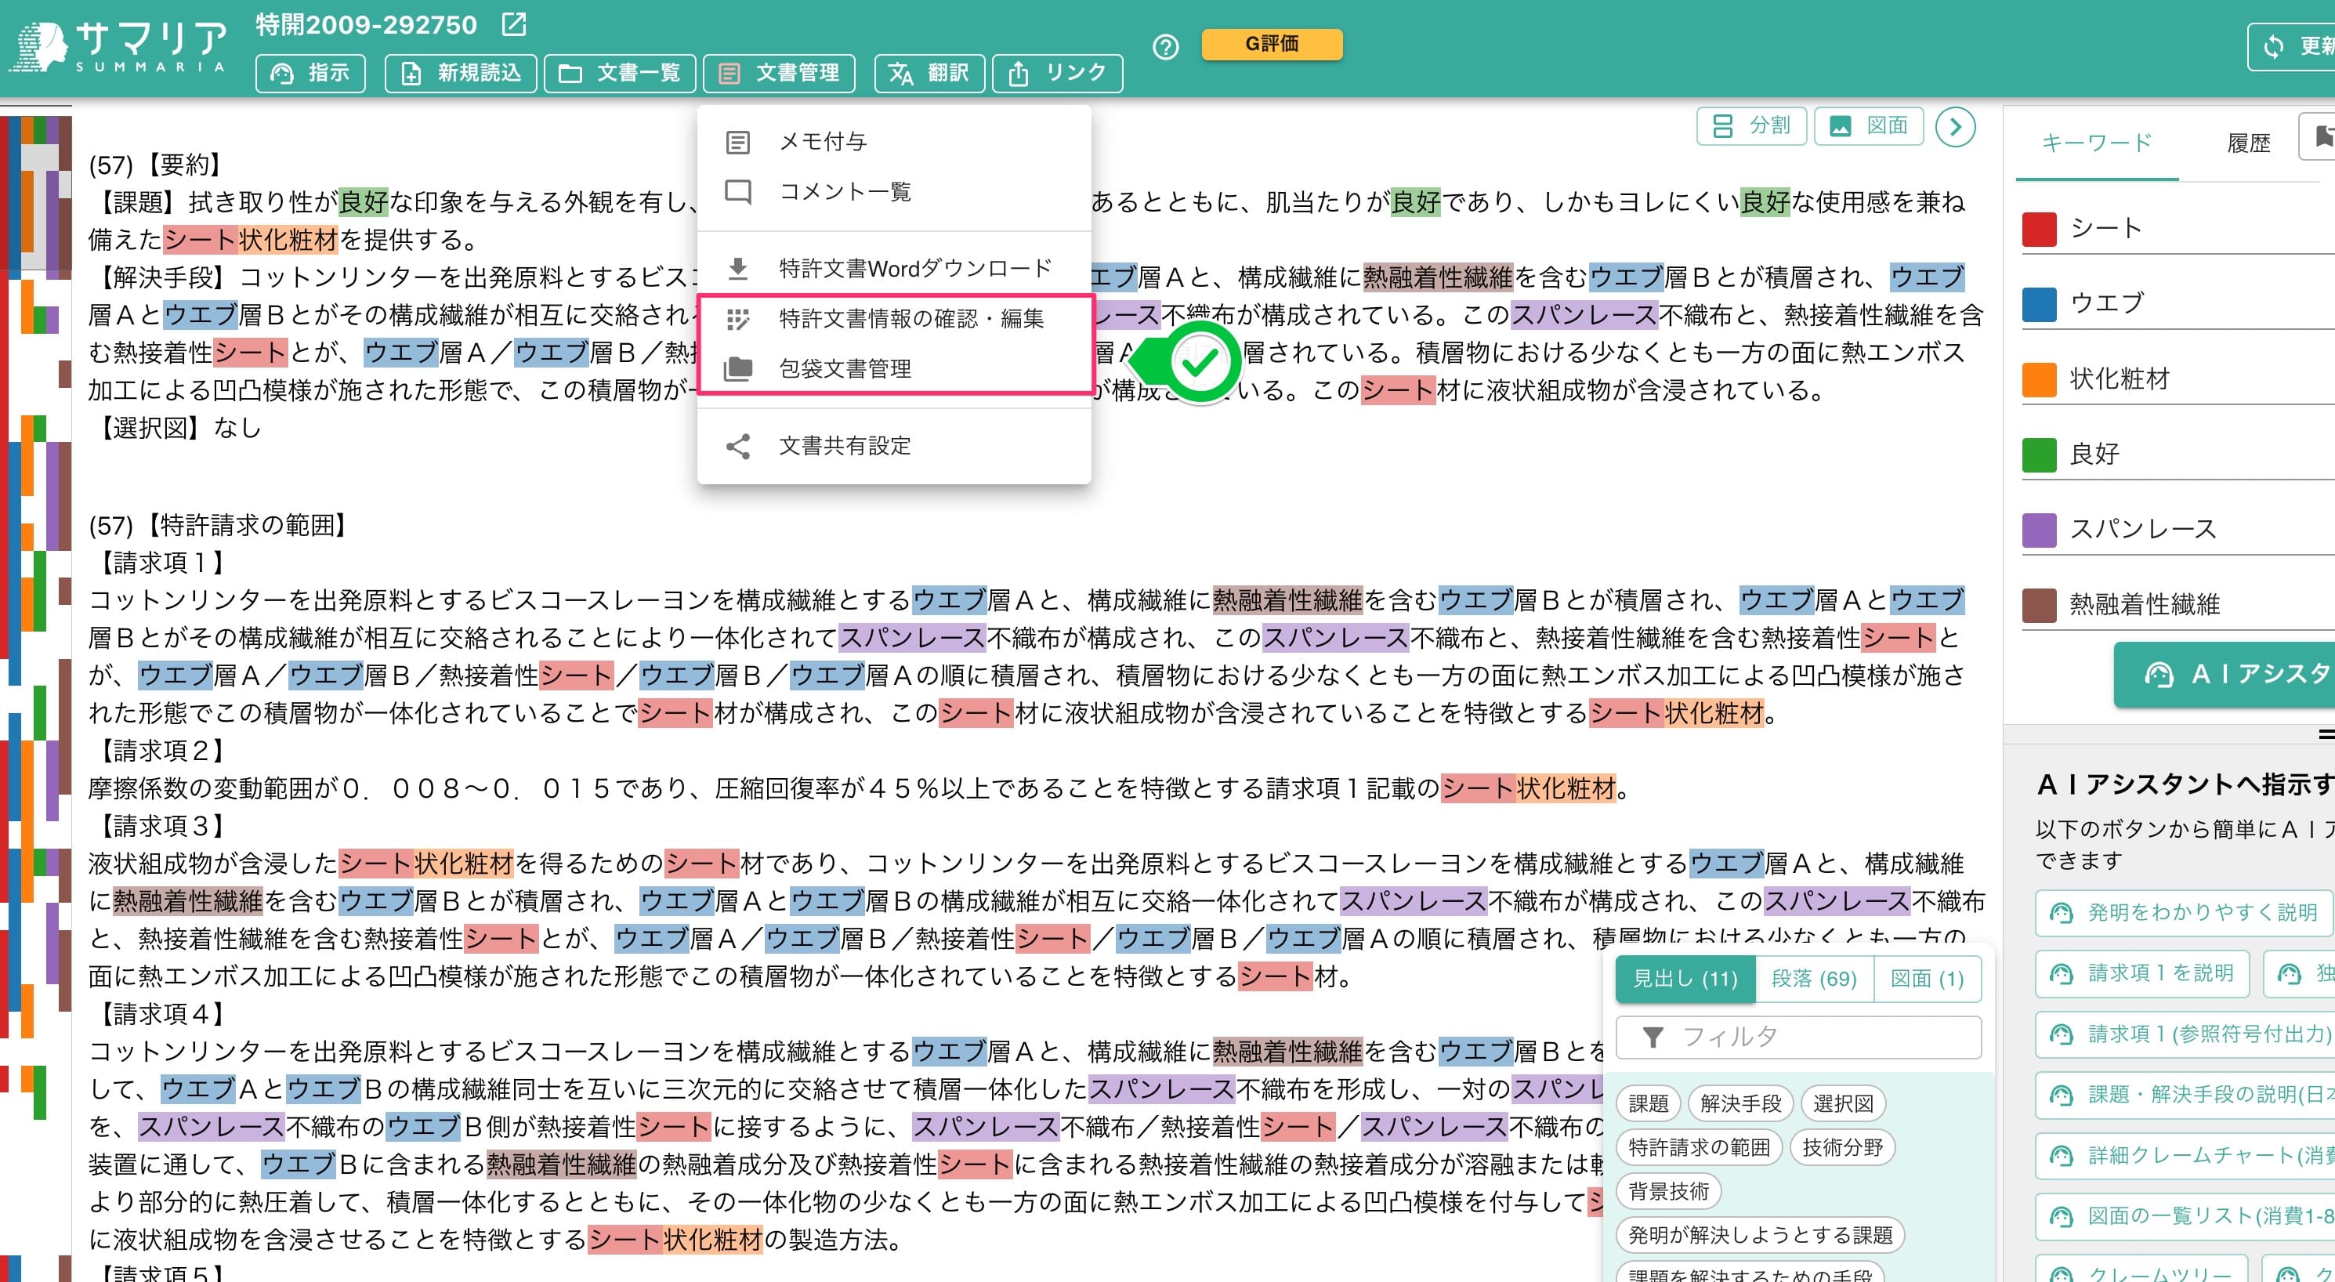Switch to キーワード tab

tap(2097, 143)
